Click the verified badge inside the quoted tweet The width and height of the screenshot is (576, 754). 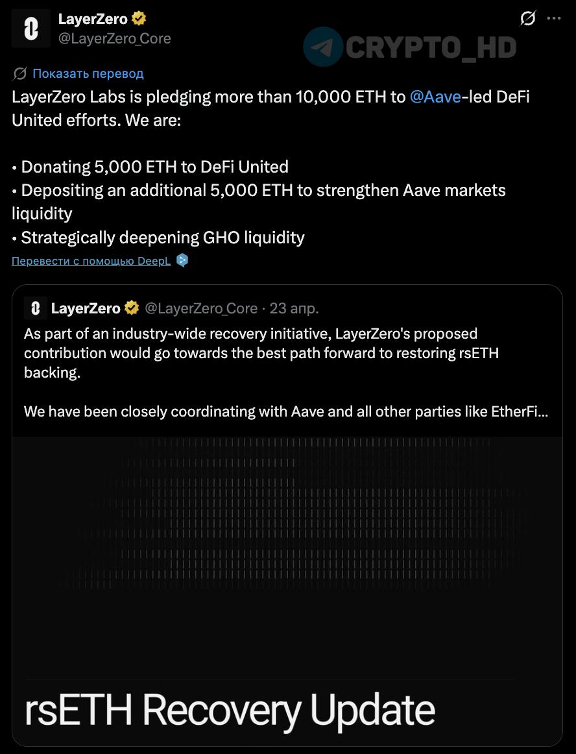[131, 308]
